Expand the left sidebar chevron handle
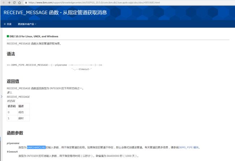 2,97
